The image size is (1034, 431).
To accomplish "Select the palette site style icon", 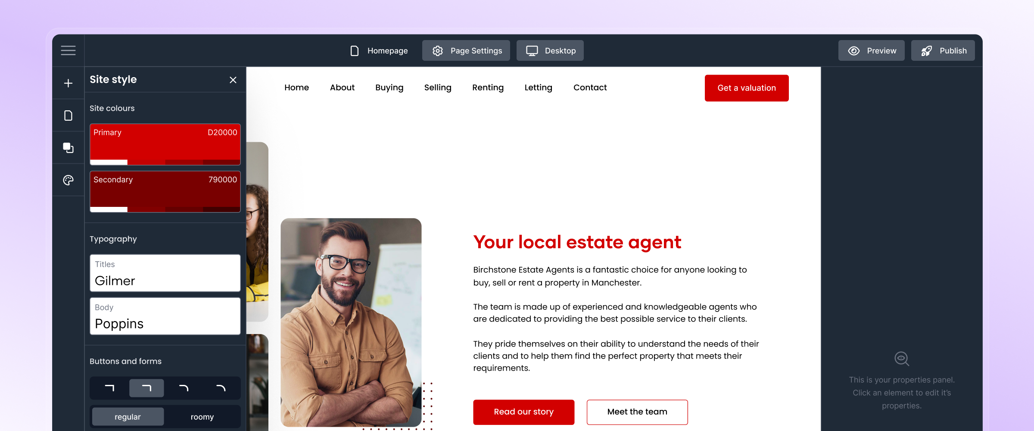I will pyautogui.click(x=68, y=180).
